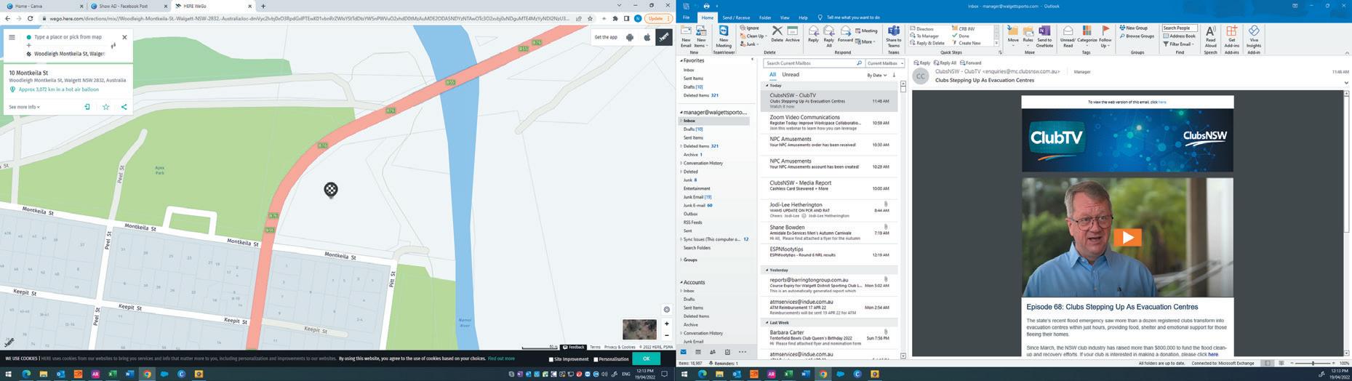This screenshot has height=381, width=1352.
Task: Bookmark this page with the address-bar star
Action: click(591, 18)
